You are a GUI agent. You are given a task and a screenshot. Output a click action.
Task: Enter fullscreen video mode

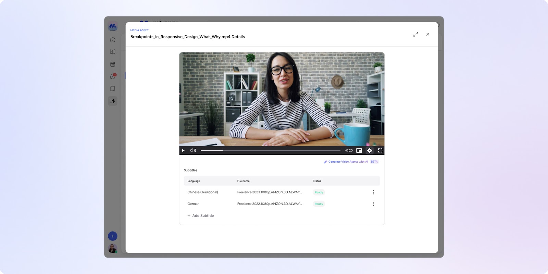point(380,150)
